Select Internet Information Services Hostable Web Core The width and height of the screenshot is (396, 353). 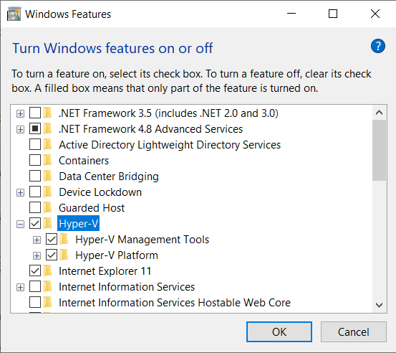pyautogui.click(x=175, y=302)
